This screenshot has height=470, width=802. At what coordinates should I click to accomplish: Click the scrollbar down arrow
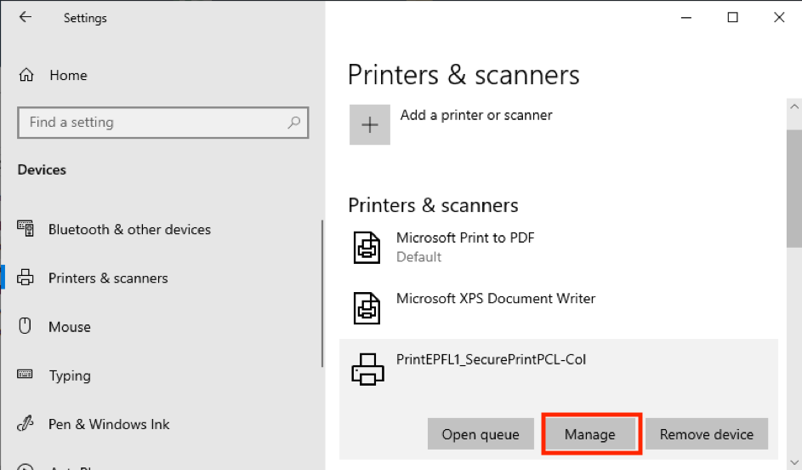(x=794, y=462)
